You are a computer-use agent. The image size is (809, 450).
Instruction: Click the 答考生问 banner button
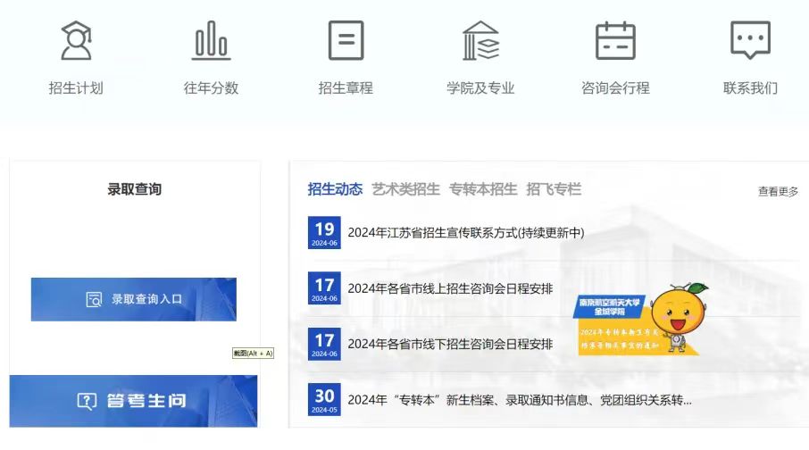coord(133,401)
